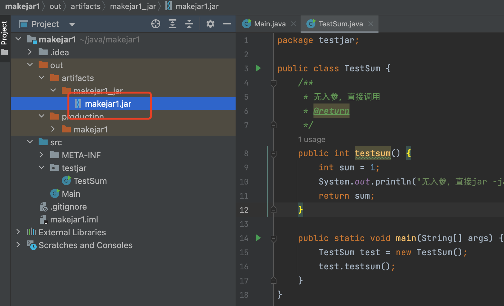Click 'package testjar;' on line 1
Viewport: 504px width, 306px height.
[318, 40]
